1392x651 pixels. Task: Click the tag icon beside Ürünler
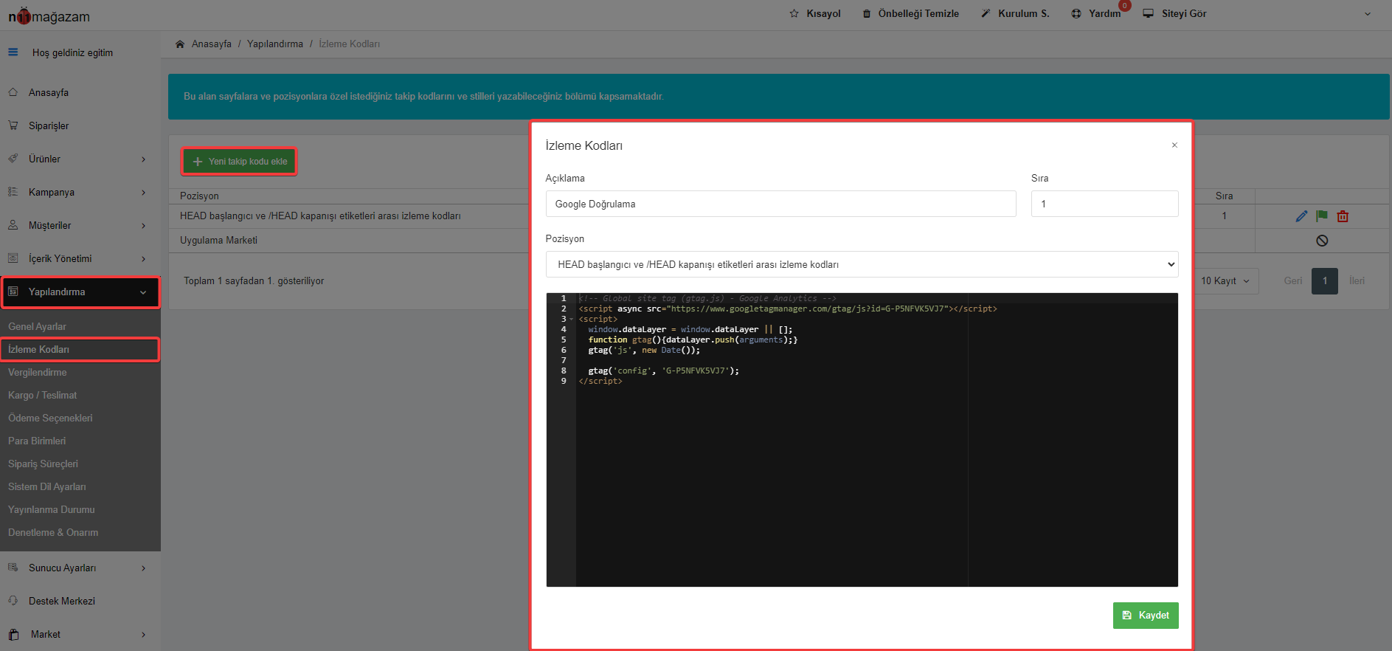pos(13,159)
